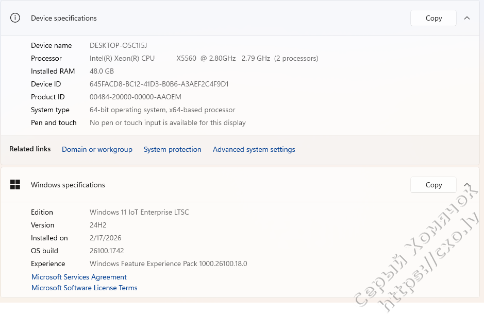484x316 pixels.
Task: Click the Windows 11 IoT Enterprise edition text
Action: click(139, 212)
